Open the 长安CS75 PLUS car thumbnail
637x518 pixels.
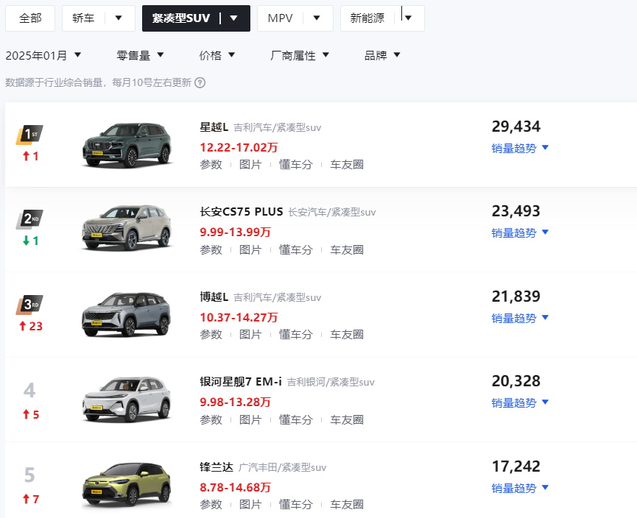click(127, 228)
